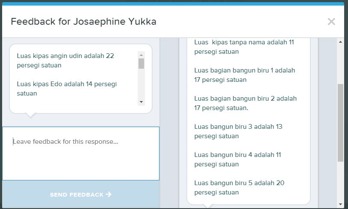The height and width of the screenshot is (209, 348).
Task: Select text 'Luas bagian bangun biru 2 adalah'
Action: (245, 99)
